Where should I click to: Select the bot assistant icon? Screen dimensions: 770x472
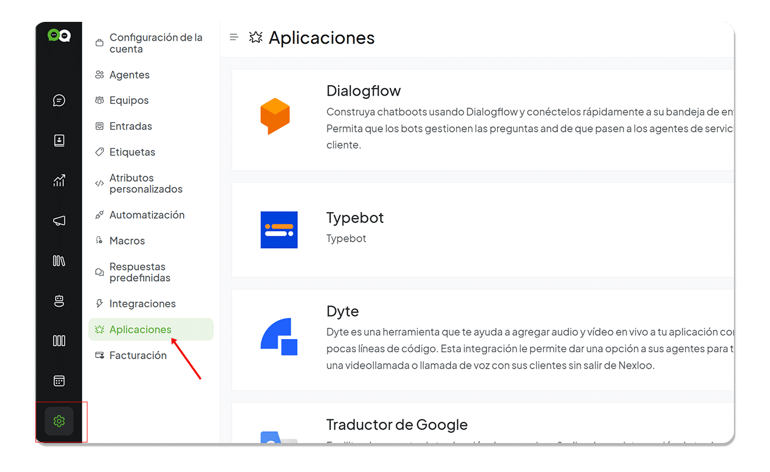(59, 301)
